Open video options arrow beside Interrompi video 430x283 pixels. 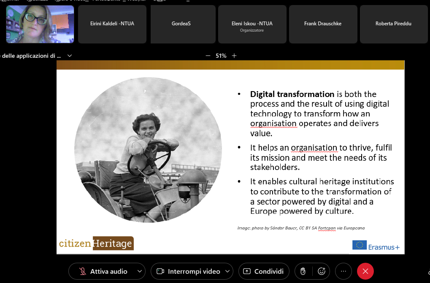click(227, 271)
